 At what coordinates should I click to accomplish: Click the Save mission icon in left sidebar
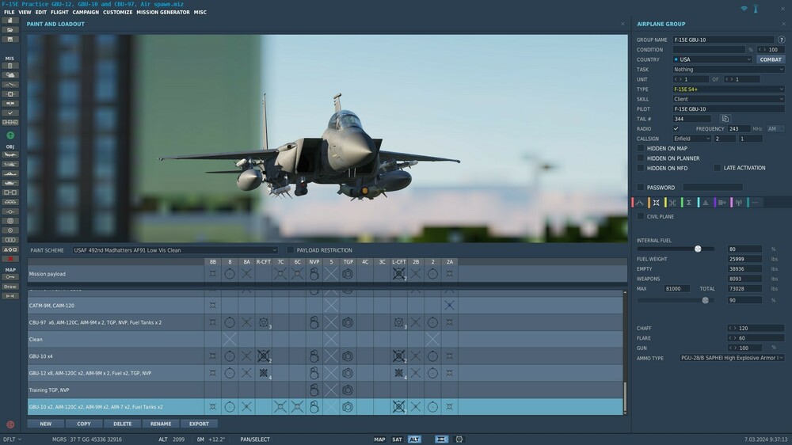click(10, 39)
